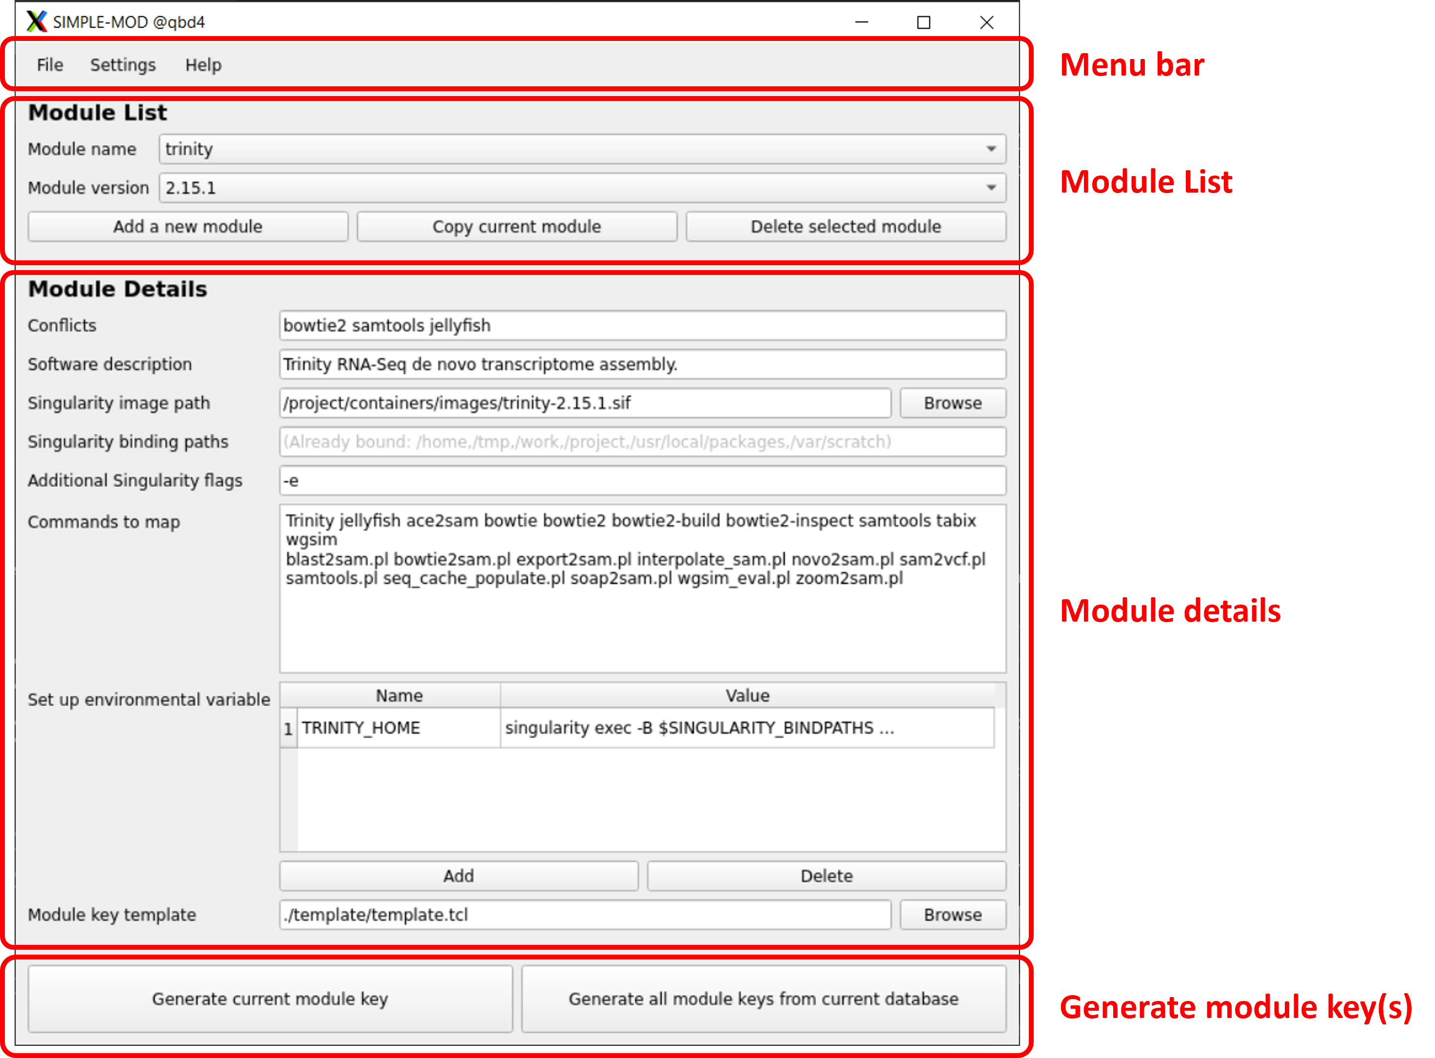This screenshot has width=1435, height=1058.
Task: Click the Software description field
Action: tap(642, 364)
